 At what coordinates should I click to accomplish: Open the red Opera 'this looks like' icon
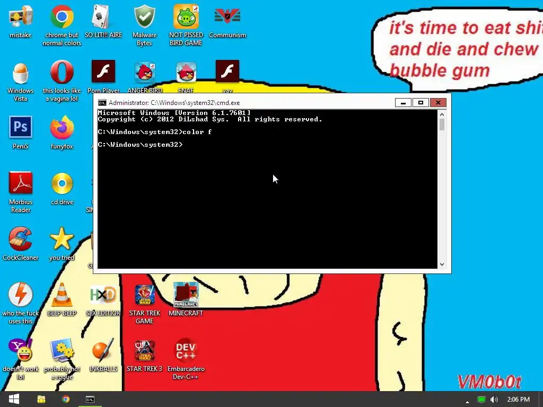pyautogui.click(x=62, y=72)
